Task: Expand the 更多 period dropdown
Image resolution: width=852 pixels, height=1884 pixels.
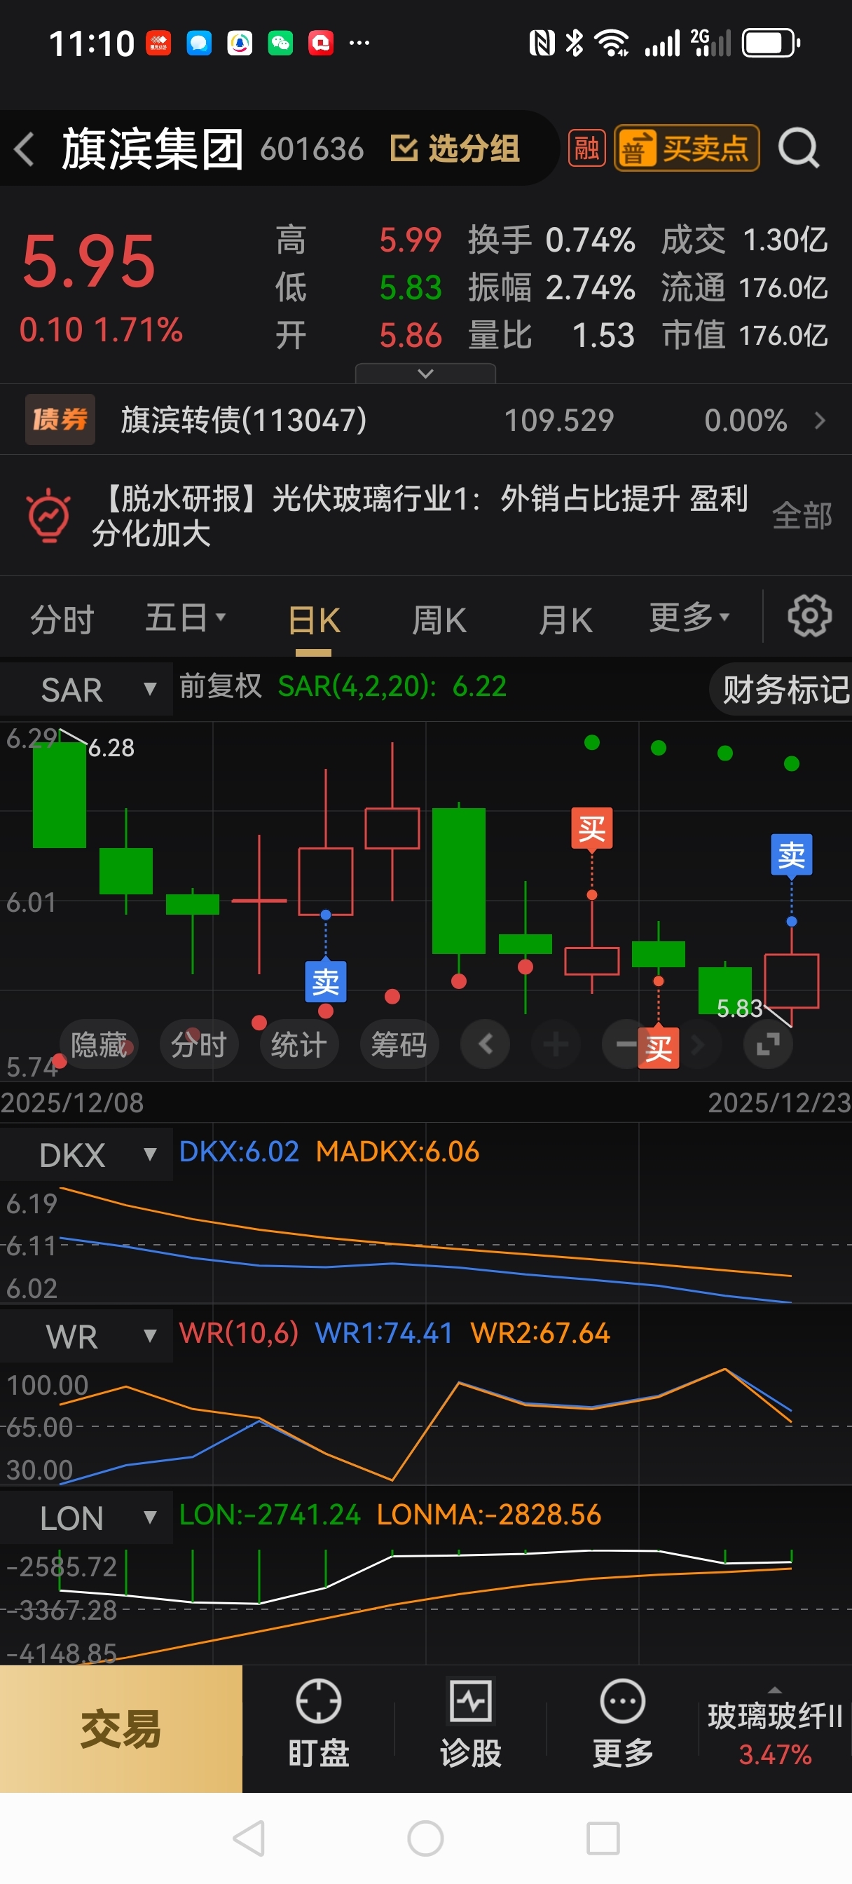Action: pos(689,617)
